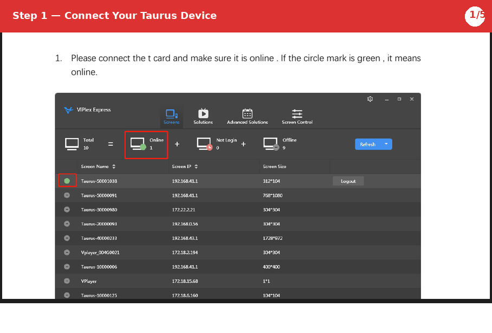This screenshot has width=492, height=333.
Task: Click green online status dot of Taurus-50001038
Action: click(x=67, y=181)
